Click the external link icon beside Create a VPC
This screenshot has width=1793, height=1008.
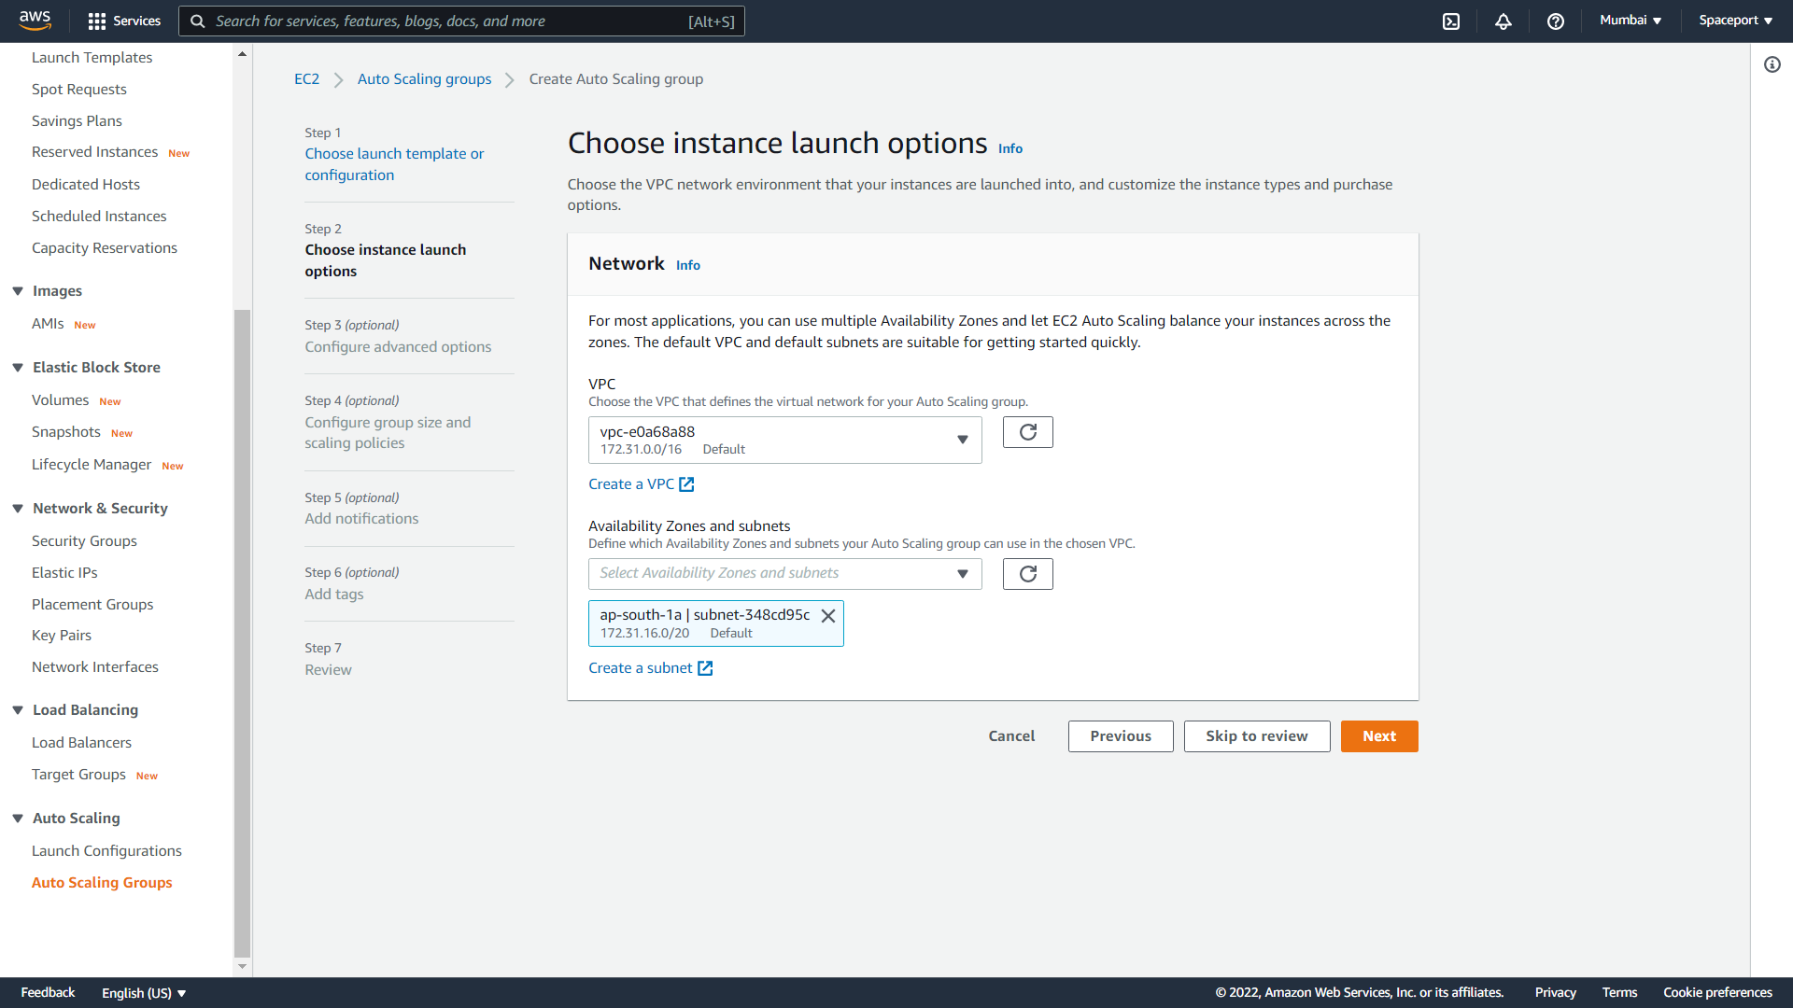[686, 484]
